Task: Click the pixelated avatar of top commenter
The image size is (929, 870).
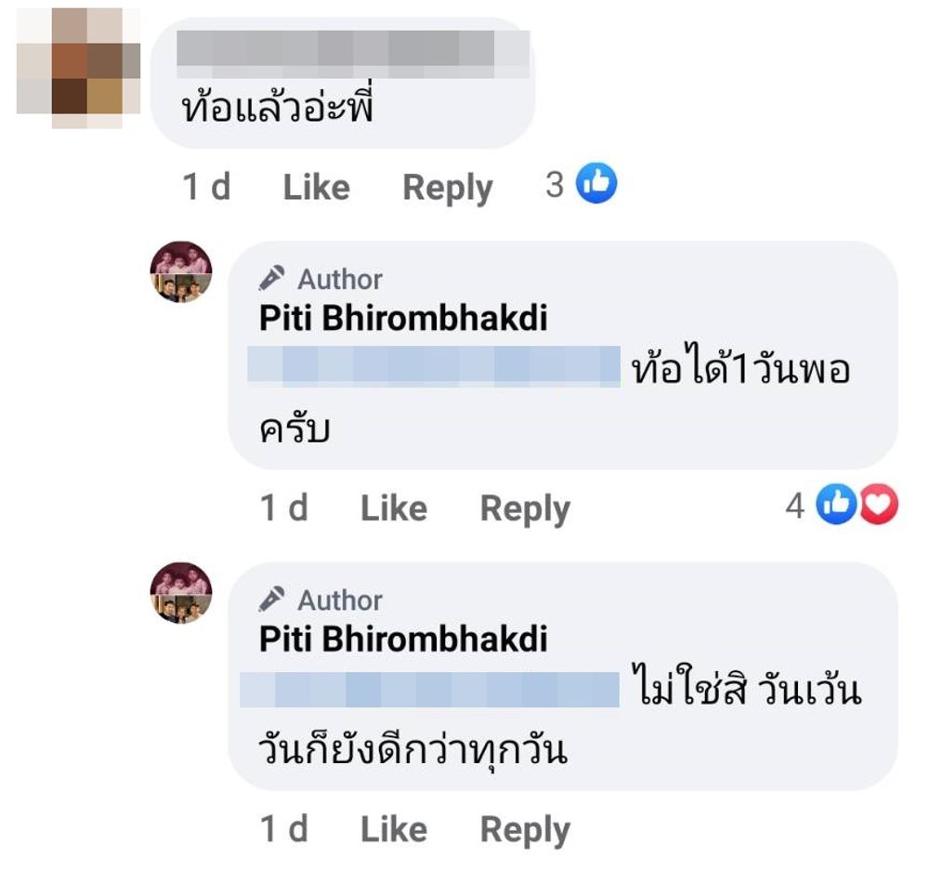Action: 78,68
